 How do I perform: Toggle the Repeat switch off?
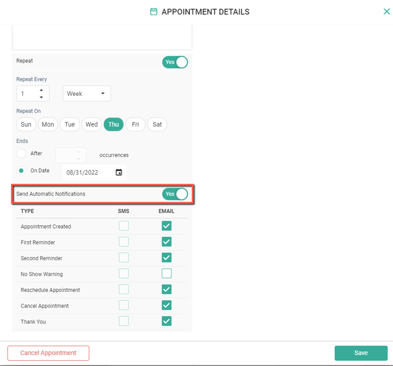(x=175, y=62)
